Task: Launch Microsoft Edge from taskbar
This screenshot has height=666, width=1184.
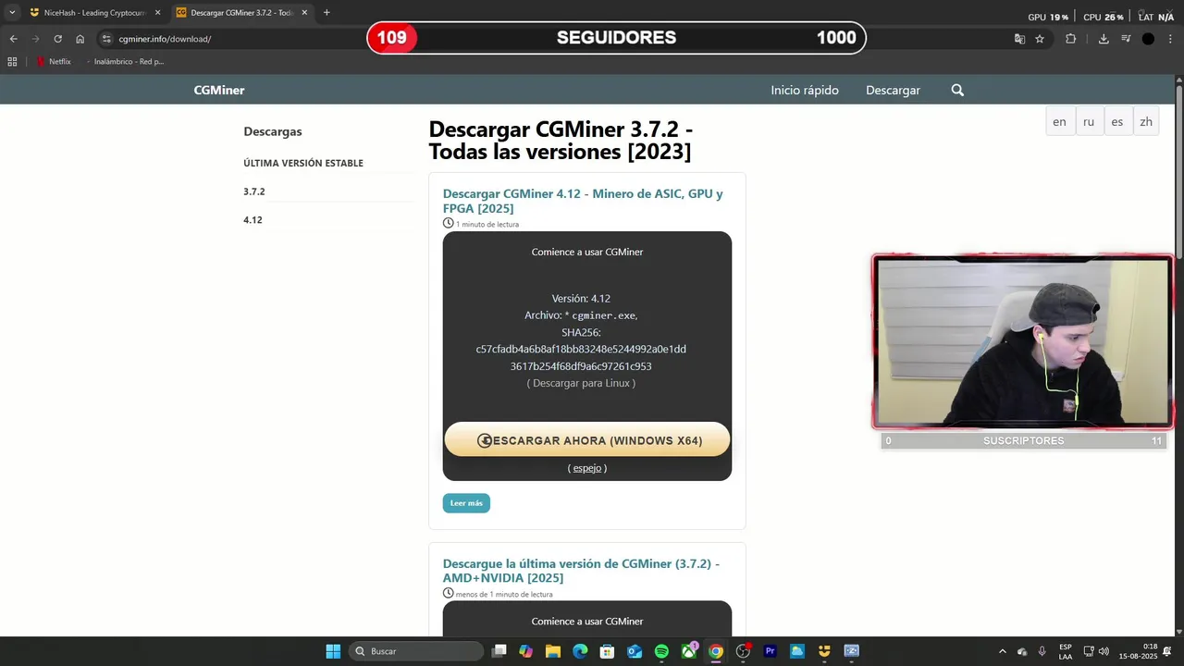Action: coord(580,651)
